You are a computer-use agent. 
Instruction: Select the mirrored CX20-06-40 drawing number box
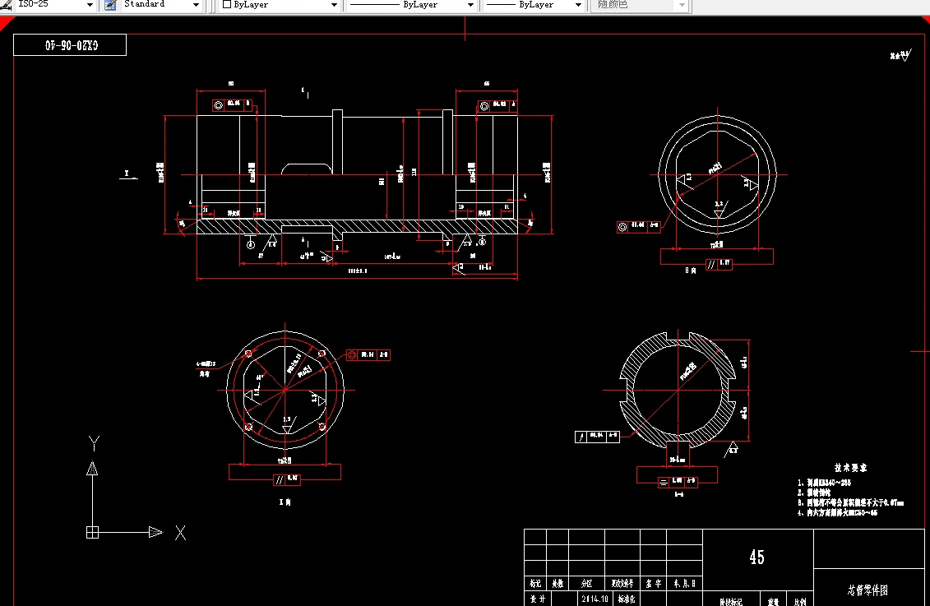(x=70, y=45)
